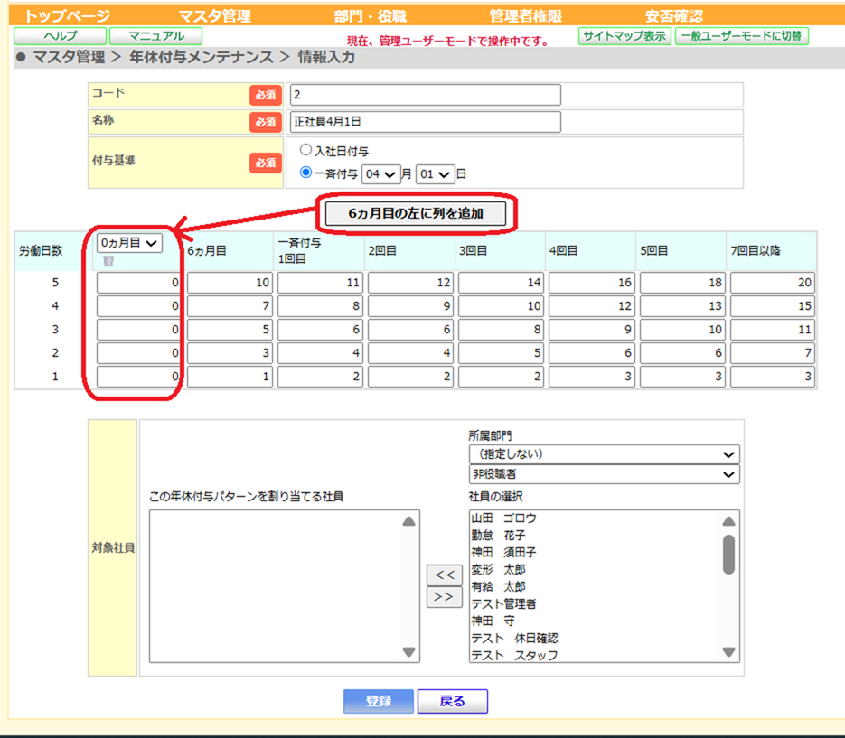
Task: Expand the 0ヵ月目 column dropdown
Action: [x=129, y=243]
